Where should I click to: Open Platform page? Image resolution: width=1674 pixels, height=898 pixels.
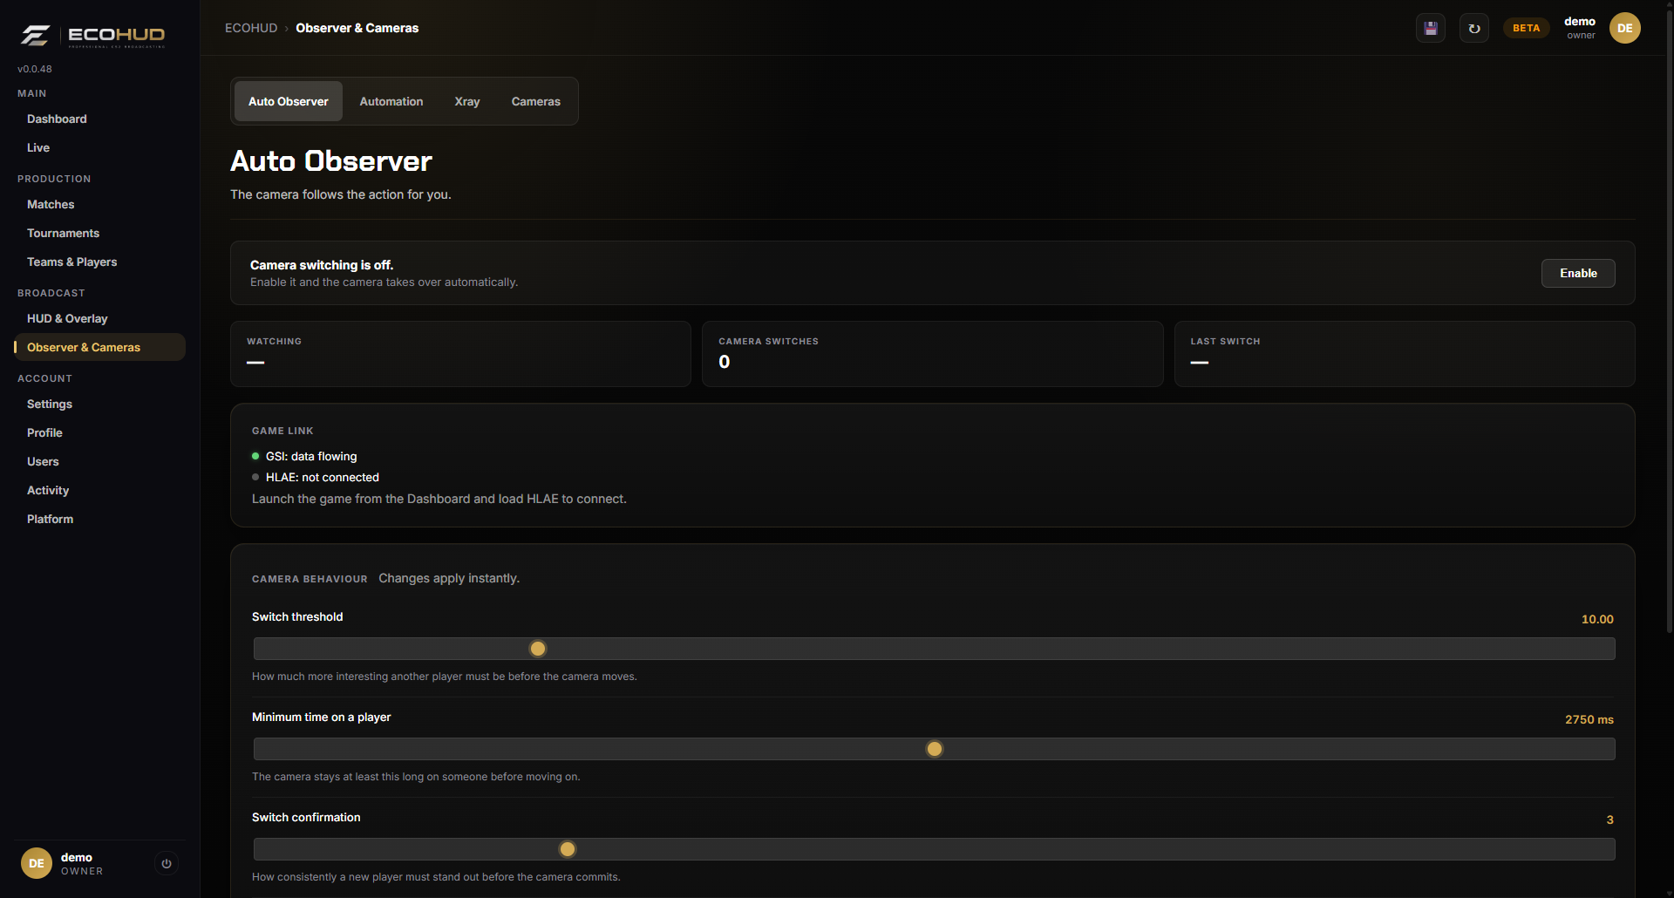coord(99,519)
